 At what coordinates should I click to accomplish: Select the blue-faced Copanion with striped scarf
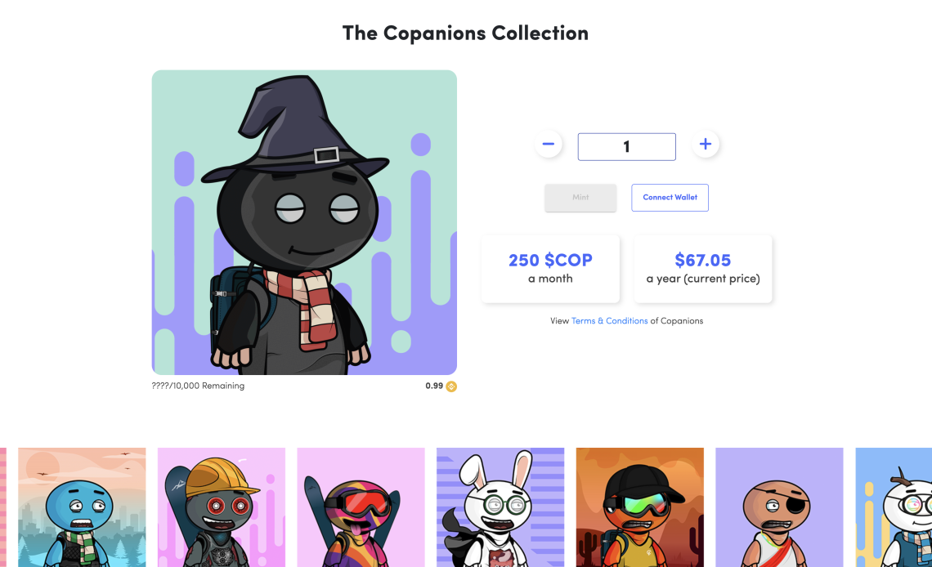point(82,507)
